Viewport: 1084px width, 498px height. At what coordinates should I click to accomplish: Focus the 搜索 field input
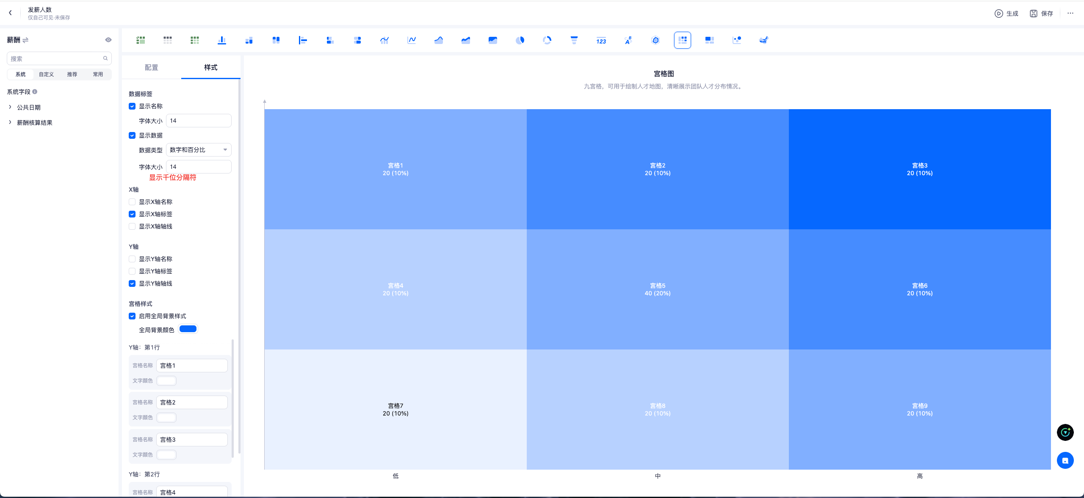(x=59, y=58)
